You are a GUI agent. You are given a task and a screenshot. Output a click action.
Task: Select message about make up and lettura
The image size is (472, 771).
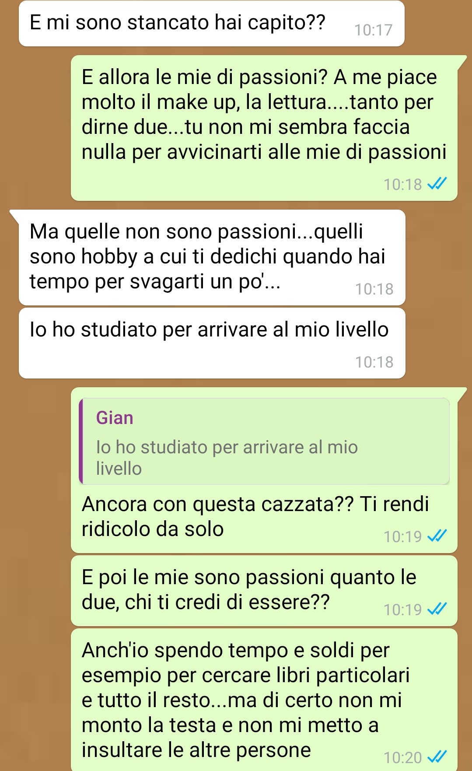(264, 128)
